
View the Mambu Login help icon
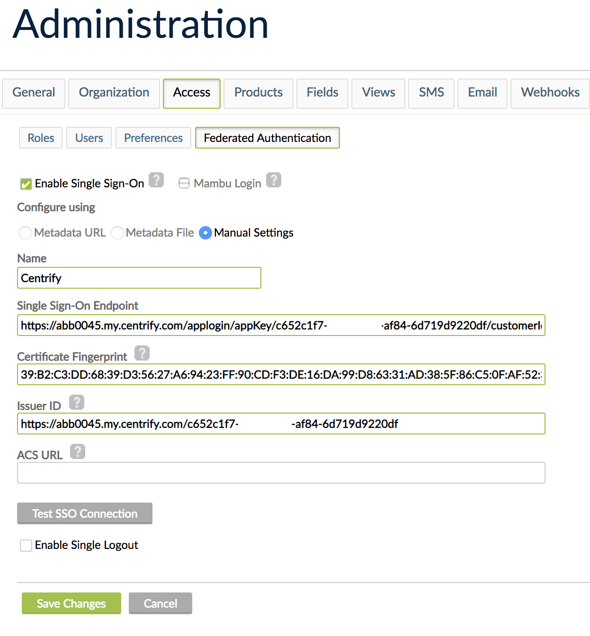click(x=274, y=180)
